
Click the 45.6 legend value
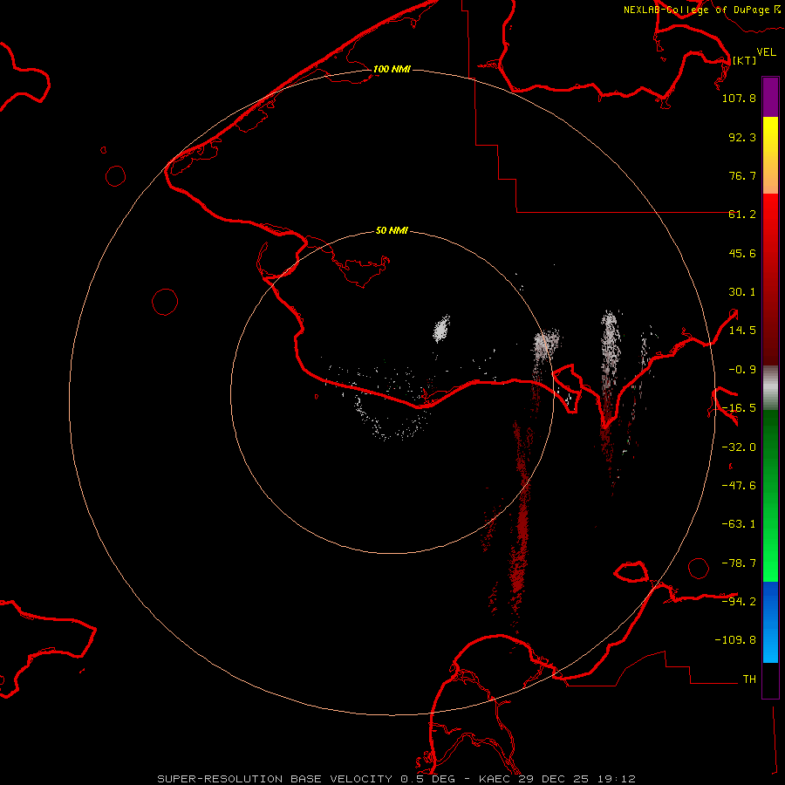(x=742, y=253)
